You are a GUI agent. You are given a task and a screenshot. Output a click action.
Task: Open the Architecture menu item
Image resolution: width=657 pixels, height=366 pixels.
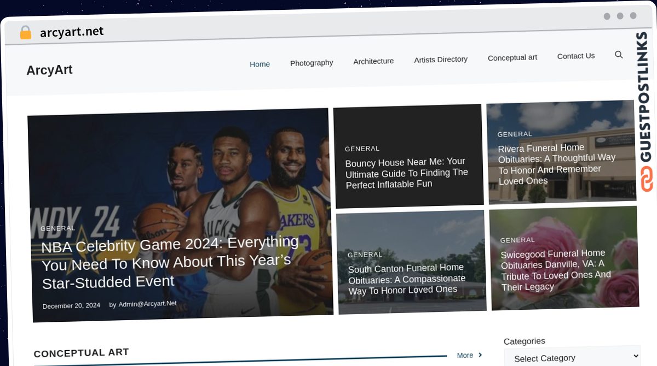(373, 61)
